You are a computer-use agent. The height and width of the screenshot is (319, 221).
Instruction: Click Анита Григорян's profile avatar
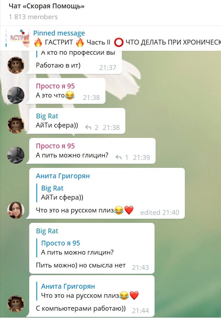point(16,210)
